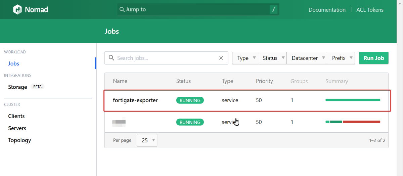This screenshot has width=403, height=176.
Task: Click the Nomad logo icon
Action: 17,9
